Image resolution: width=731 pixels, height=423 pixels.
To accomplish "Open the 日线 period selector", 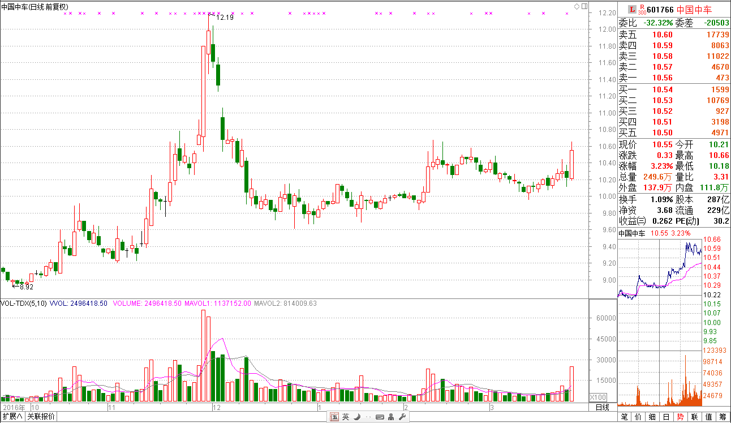I will click(603, 407).
